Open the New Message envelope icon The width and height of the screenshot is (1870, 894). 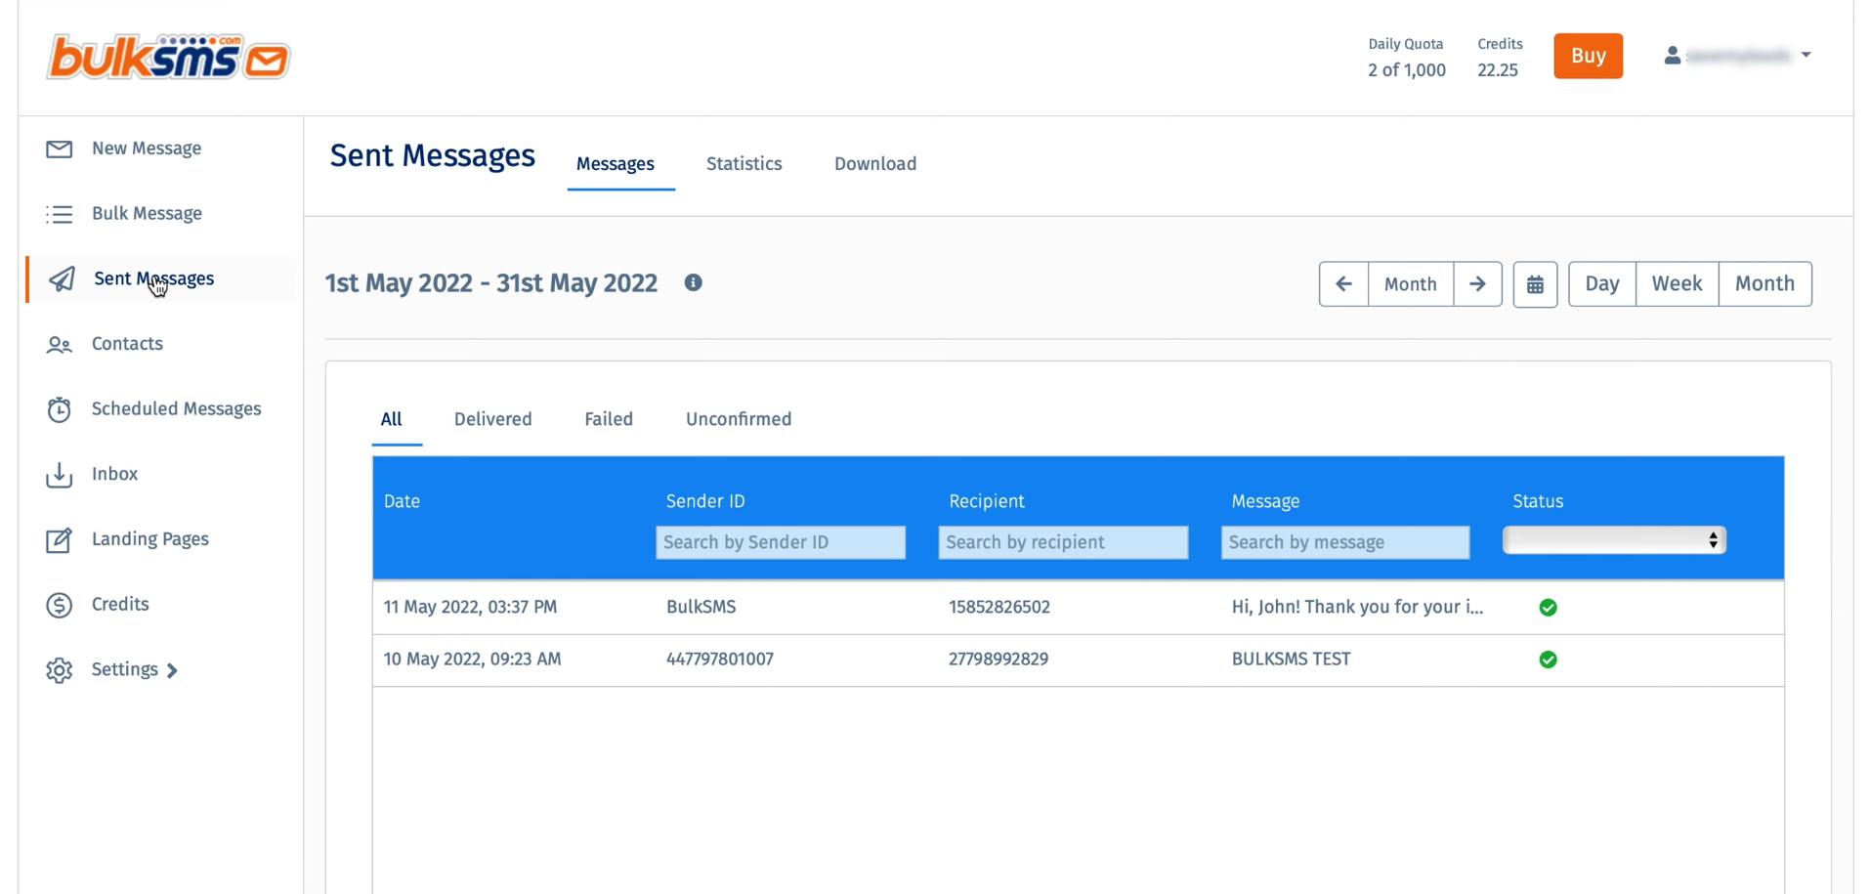coord(59,149)
